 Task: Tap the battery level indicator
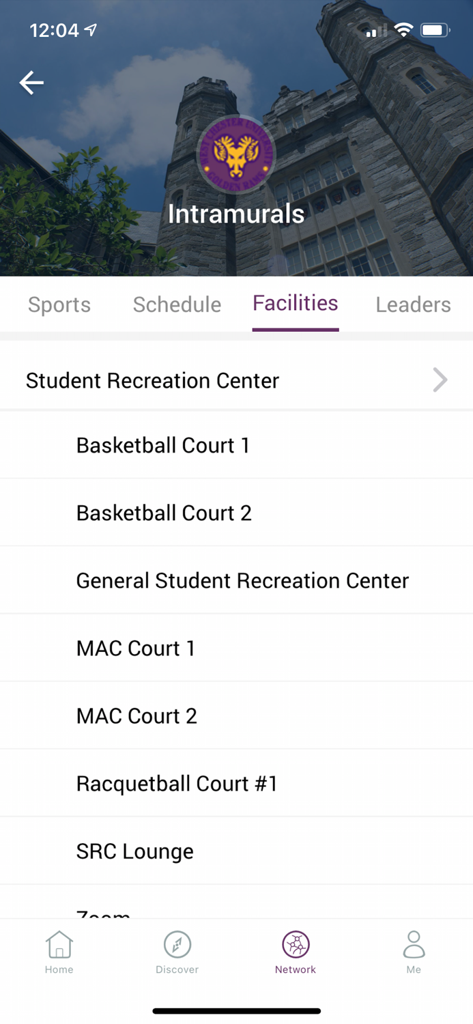(435, 29)
